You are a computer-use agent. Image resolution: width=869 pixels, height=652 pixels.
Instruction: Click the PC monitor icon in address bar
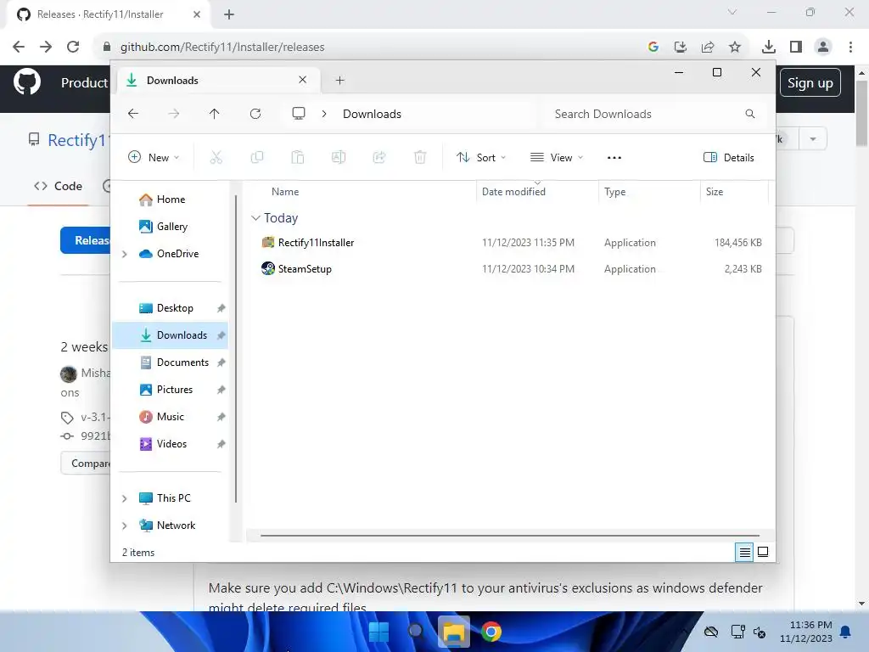click(x=299, y=114)
